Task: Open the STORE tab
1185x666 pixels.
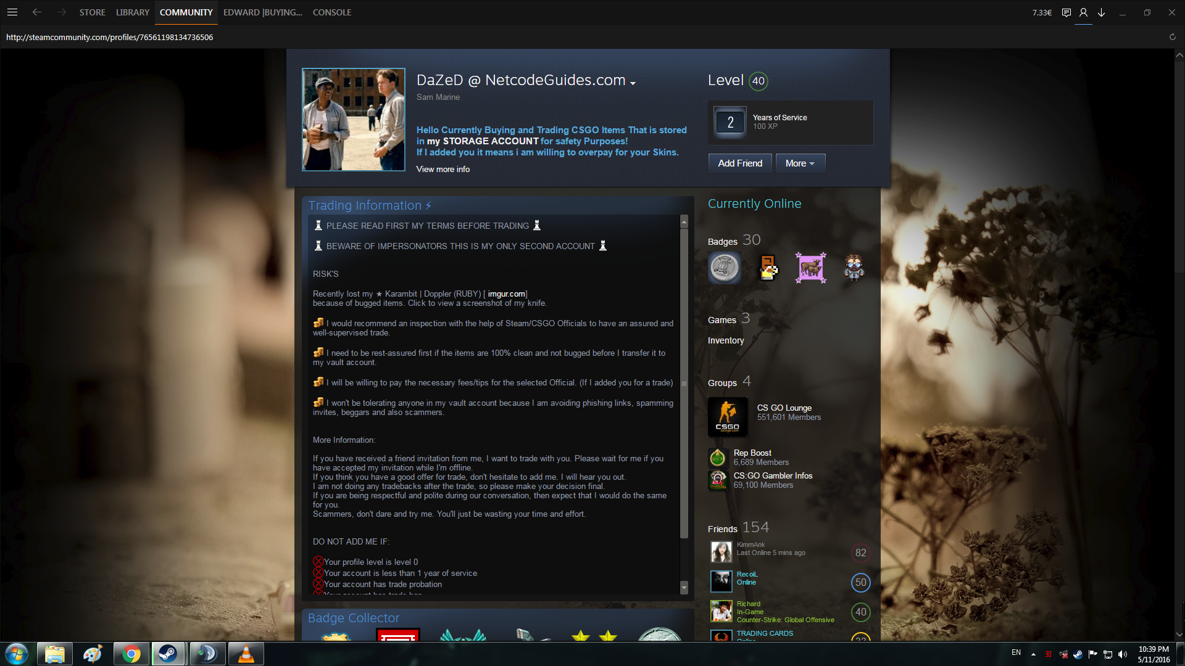Action: coord(92,12)
